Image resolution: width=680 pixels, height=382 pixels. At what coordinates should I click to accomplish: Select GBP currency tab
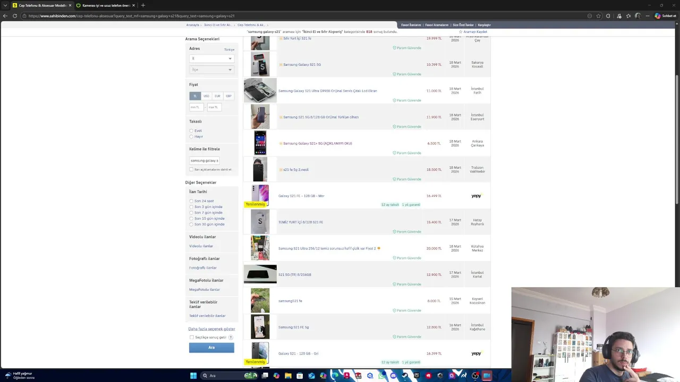228,96
